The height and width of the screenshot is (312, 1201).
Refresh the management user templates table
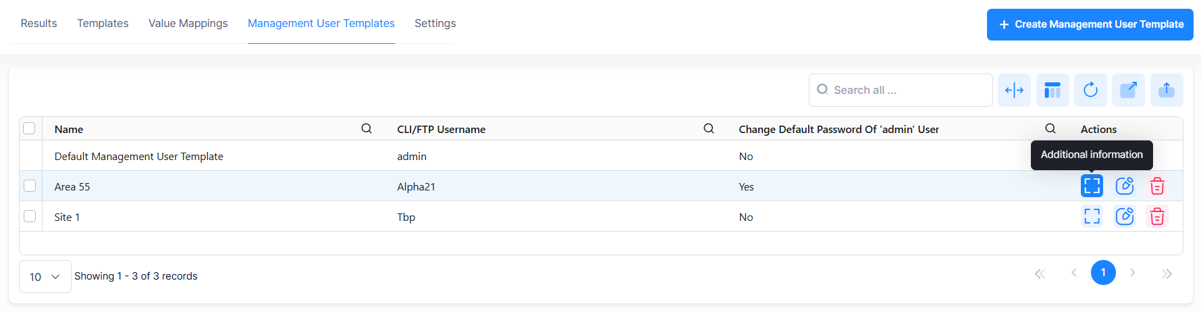[1090, 90]
